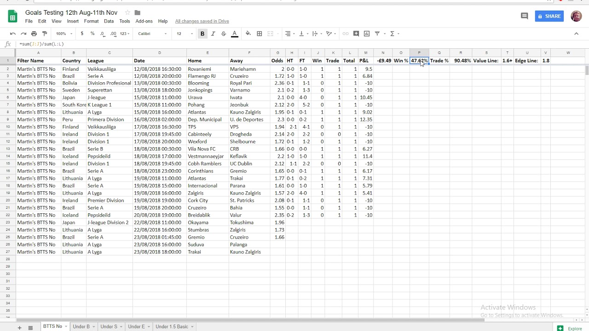Click the insert comment icon in the toolbar
589x331 pixels.
pos(356,34)
